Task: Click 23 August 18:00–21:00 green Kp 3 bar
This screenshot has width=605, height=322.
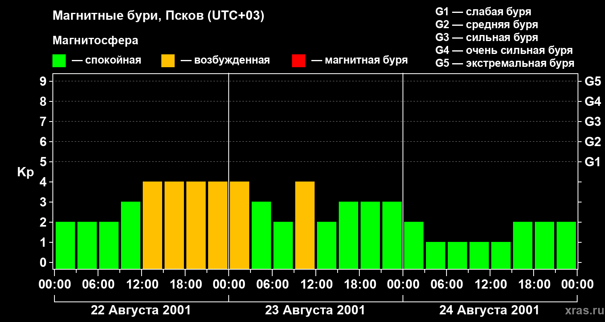Action: (x=370, y=235)
